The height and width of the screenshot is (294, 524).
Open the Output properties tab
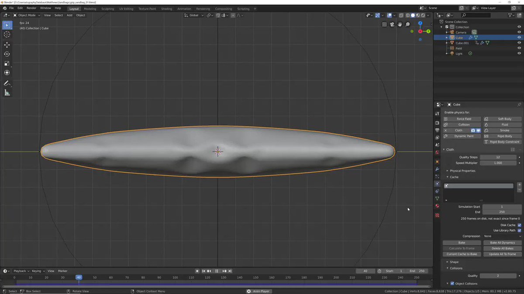[x=437, y=130]
